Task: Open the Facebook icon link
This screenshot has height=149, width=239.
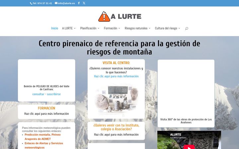Action: click(x=79, y=3)
